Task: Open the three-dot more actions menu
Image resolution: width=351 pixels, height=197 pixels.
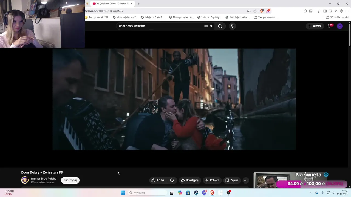Action: tap(246, 180)
